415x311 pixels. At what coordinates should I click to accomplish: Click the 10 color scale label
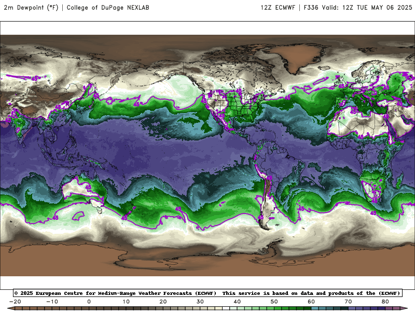(x=126, y=302)
